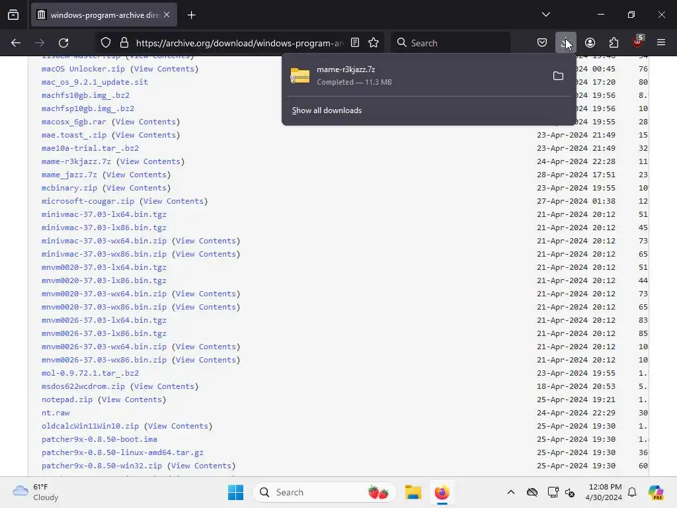Go back to the previous page
Viewport: 677px width, 508px height.
(x=16, y=43)
